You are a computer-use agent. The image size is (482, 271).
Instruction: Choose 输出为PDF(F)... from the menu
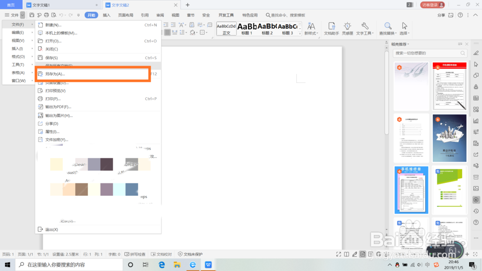pyautogui.click(x=98, y=107)
